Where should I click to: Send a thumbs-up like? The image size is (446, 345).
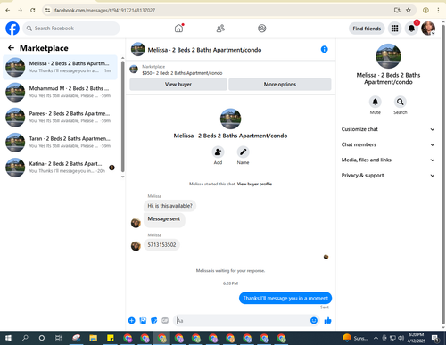tap(327, 320)
